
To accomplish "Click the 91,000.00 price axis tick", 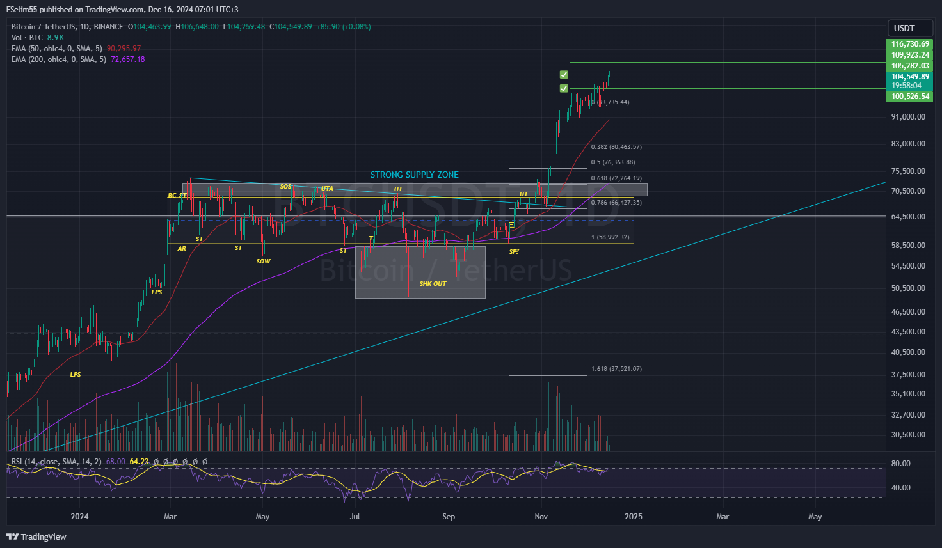I will click(908, 117).
